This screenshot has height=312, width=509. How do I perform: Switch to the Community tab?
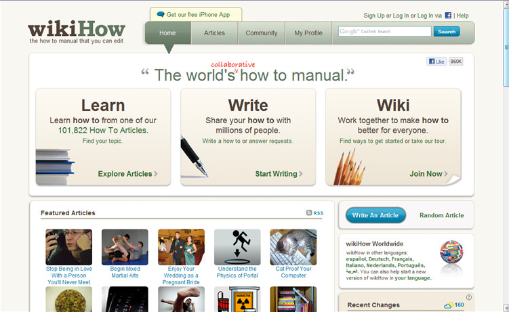pos(261,32)
